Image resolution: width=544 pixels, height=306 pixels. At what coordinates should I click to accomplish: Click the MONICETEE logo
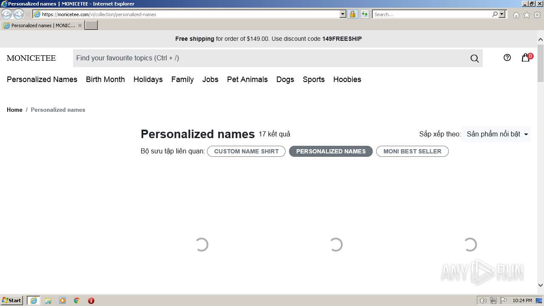31,58
